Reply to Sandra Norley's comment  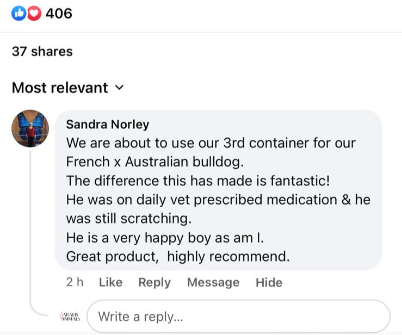click(x=154, y=282)
